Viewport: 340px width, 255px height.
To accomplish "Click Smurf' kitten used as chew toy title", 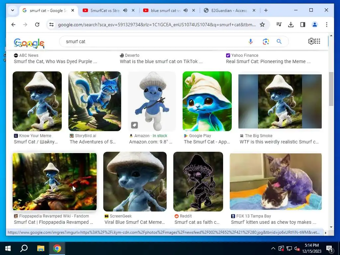I will click(x=274, y=222).
